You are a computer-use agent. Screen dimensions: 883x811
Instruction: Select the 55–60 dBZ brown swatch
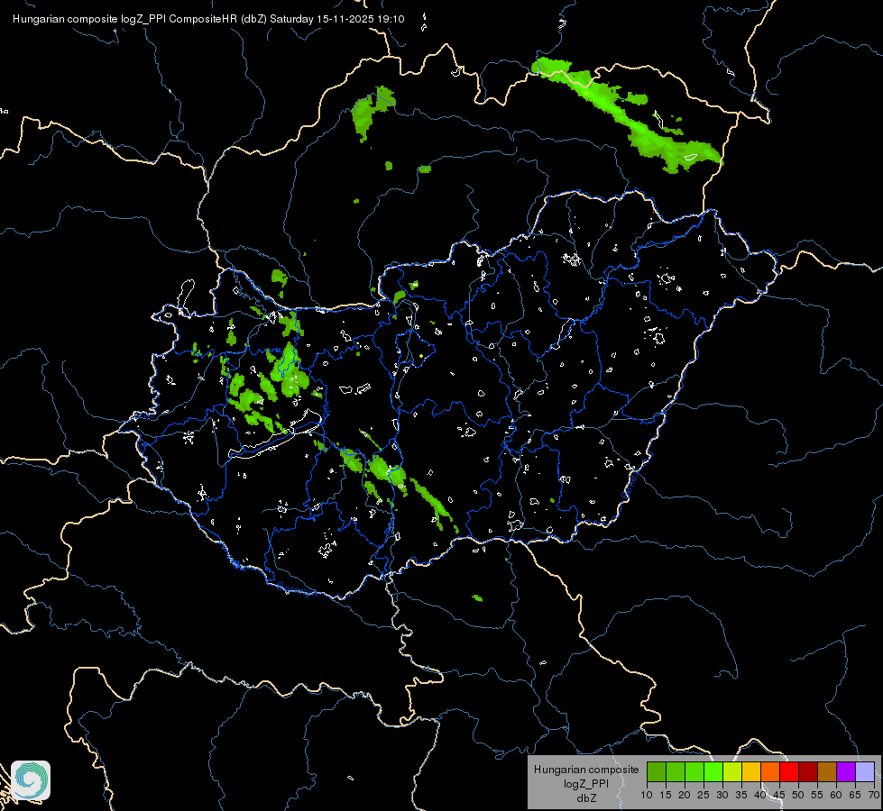tap(827, 771)
